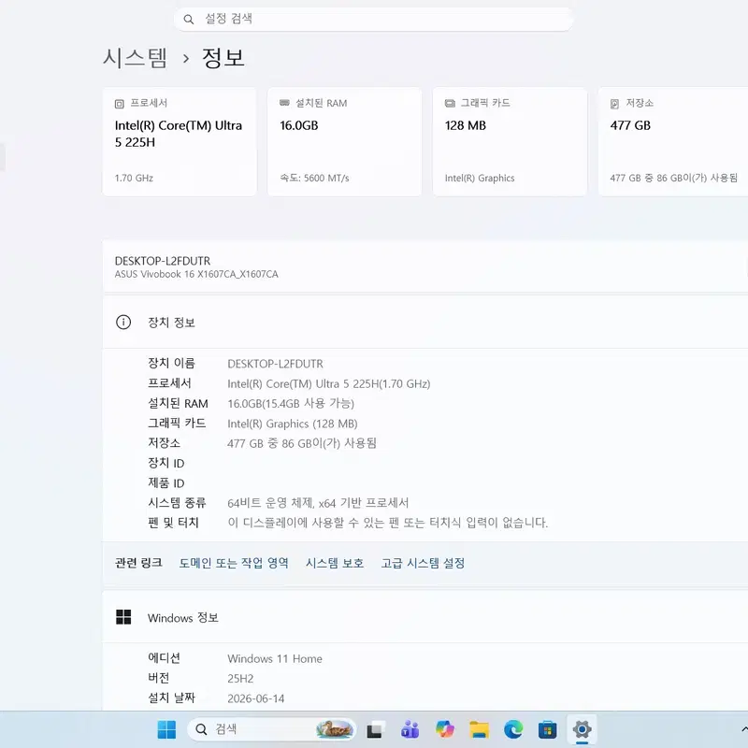This screenshot has height=748, width=748.
Task: Select the 16.0GB RAM card
Action: pos(344,142)
